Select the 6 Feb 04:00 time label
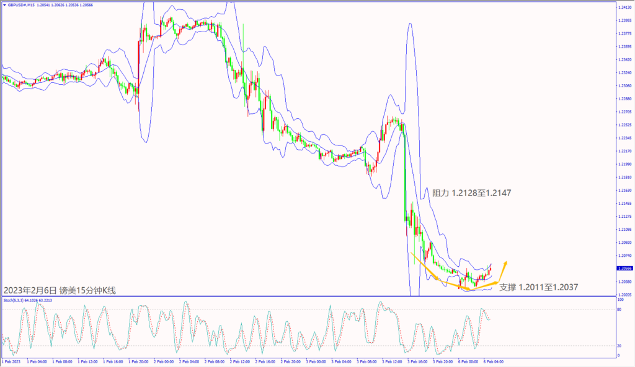The height and width of the screenshot is (367, 635). (494, 360)
